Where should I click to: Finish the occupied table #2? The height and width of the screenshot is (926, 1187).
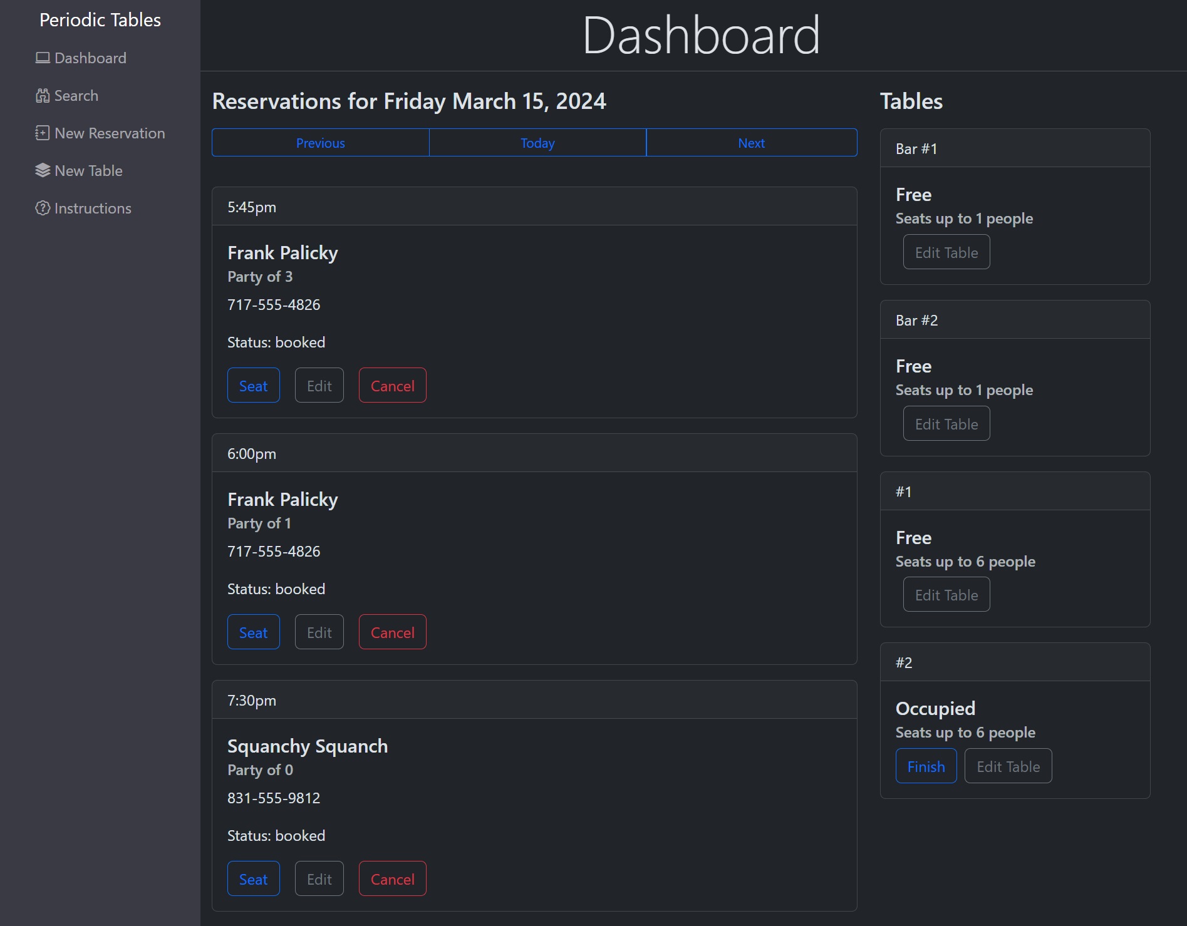926,766
